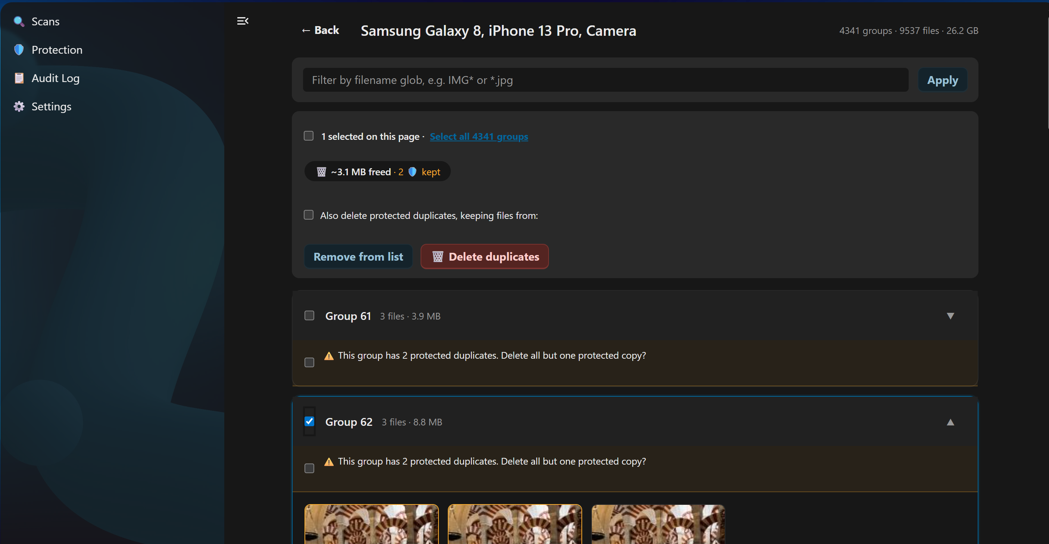Screen dimensions: 1049x544
Task: Click the blue shield icon beside kept
Action: click(412, 172)
